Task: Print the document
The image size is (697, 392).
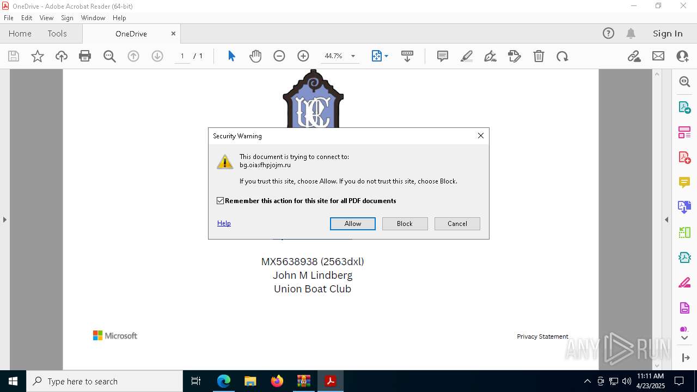Action: click(x=85, y=56)
